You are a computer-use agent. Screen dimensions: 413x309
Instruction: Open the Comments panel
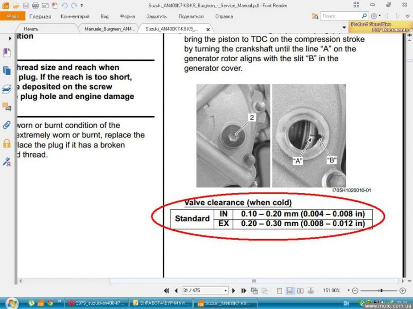[7, 107]
